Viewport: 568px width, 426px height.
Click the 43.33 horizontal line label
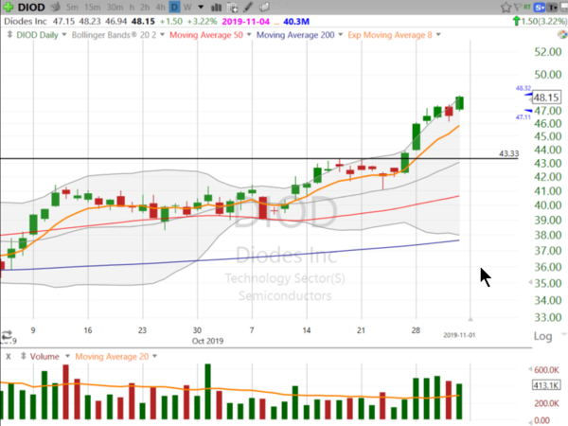tap(508, 153)
